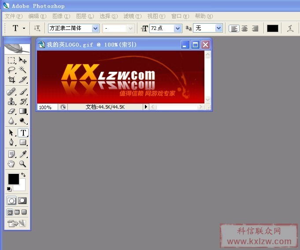Open the font style dropdown
Viewport: 300px width, 250px height.
pyautogui.click(x=130, y=29)
